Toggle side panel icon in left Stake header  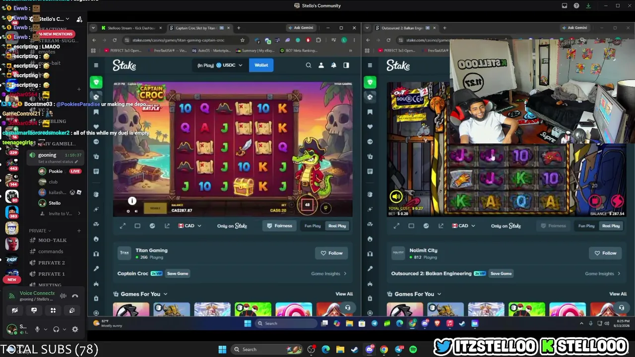coord(346,65)
